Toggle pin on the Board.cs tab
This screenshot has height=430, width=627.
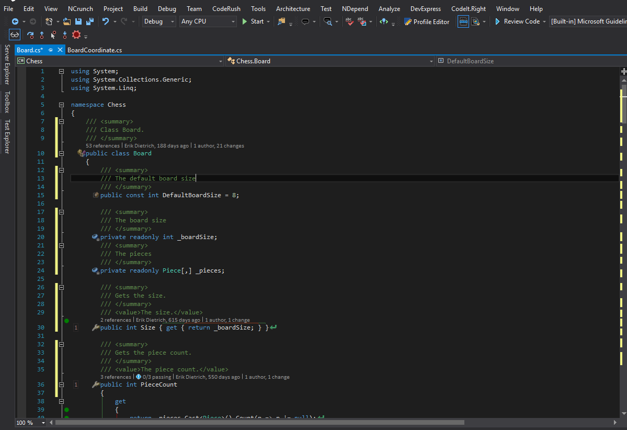[51, 50]
